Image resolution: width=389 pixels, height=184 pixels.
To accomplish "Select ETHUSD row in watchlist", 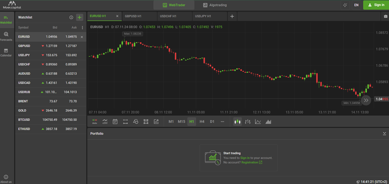I will click(51, 129).
